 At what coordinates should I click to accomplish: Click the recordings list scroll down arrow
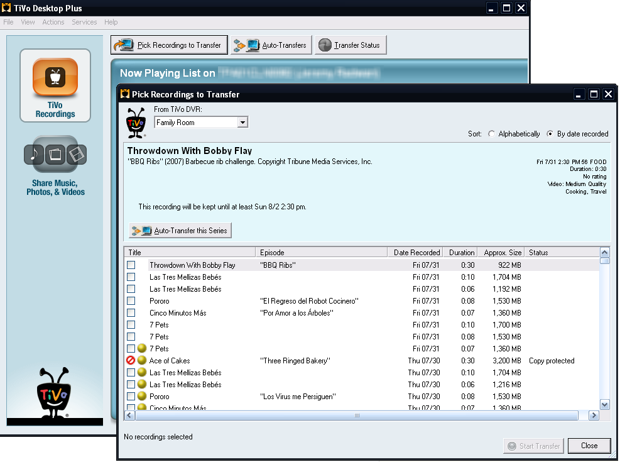click(x=604, y=404)
